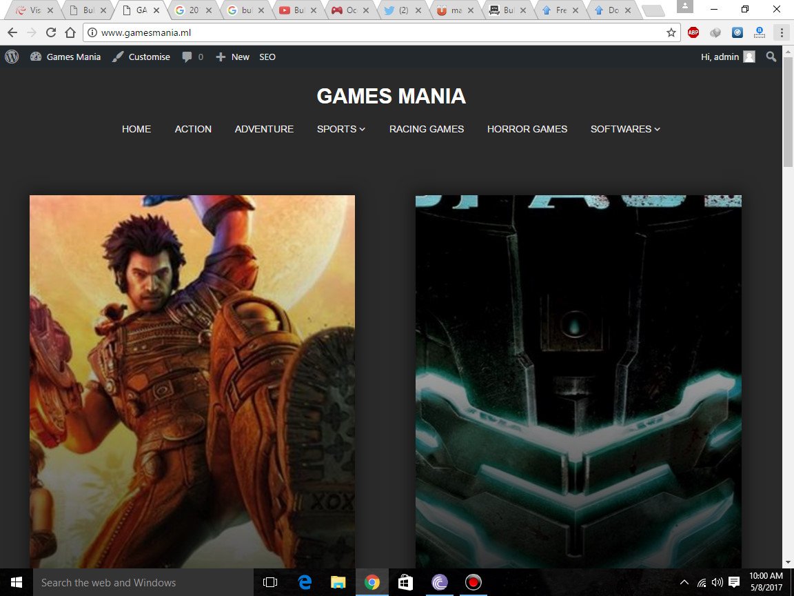Click the browser forward arrow

pos(32,32)
